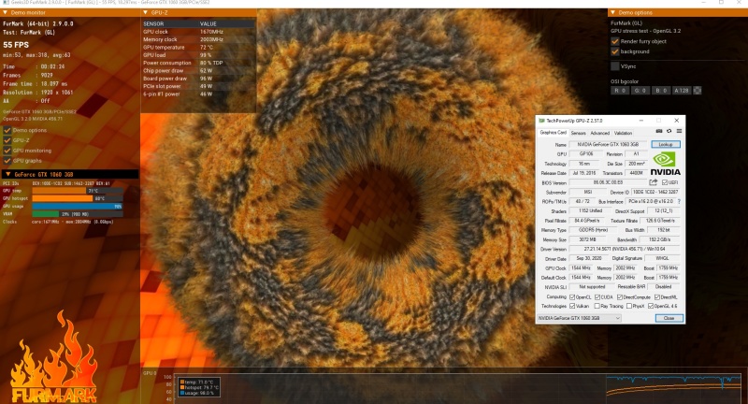This screenshot has width=748, height=404.
Task: Click '55 FPS' readout
Action: [16, 45]
